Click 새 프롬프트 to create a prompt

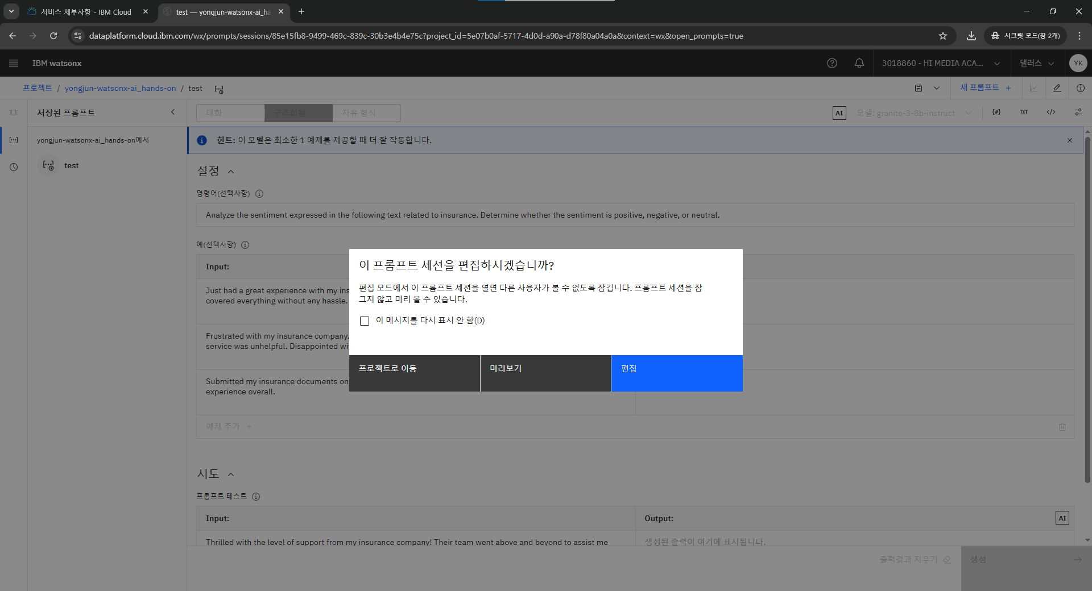click(986, 88)
